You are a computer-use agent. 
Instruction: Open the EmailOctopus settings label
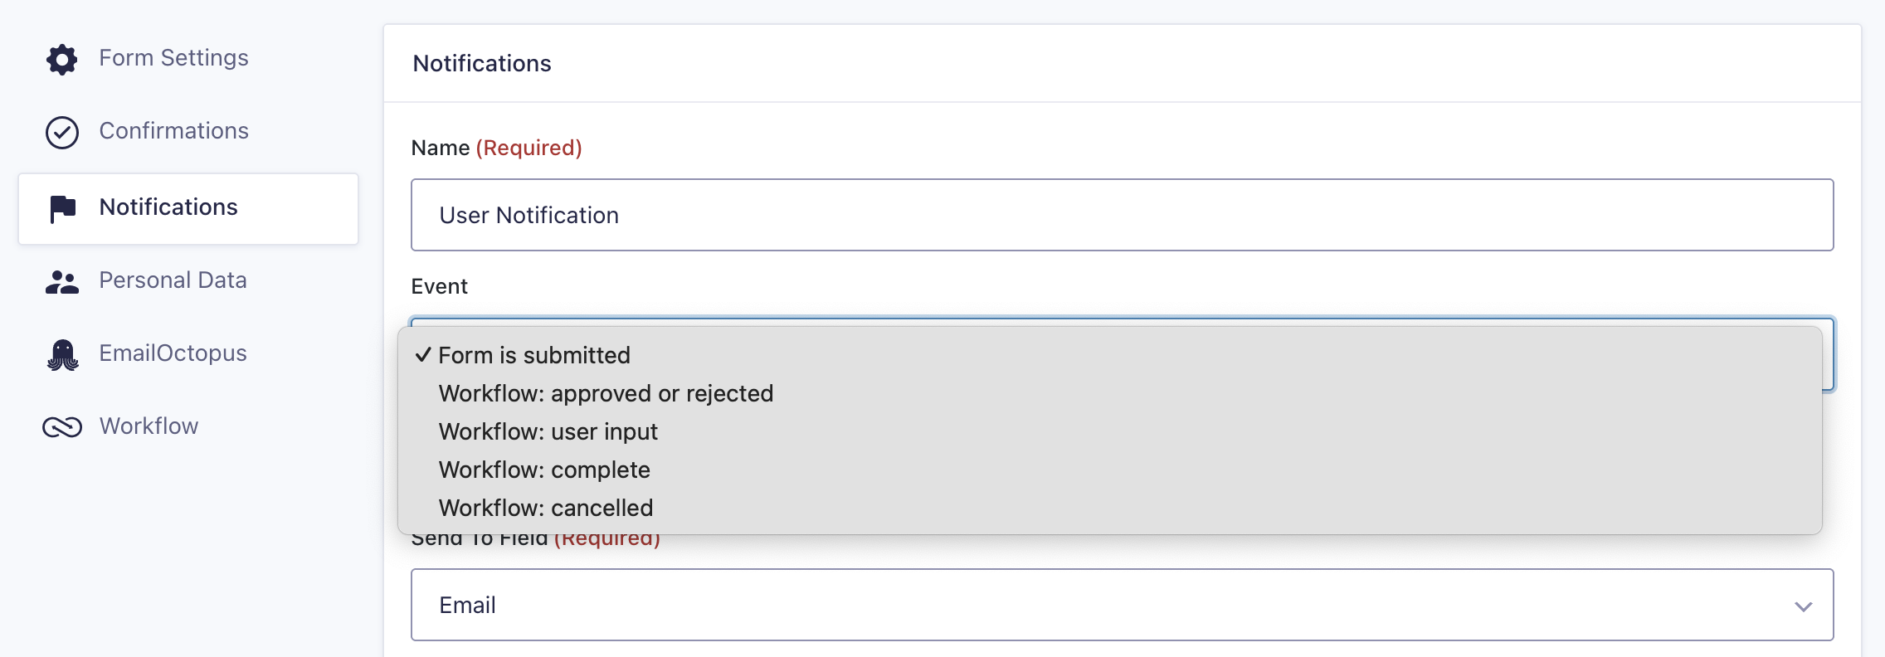(x=173, y=353)
